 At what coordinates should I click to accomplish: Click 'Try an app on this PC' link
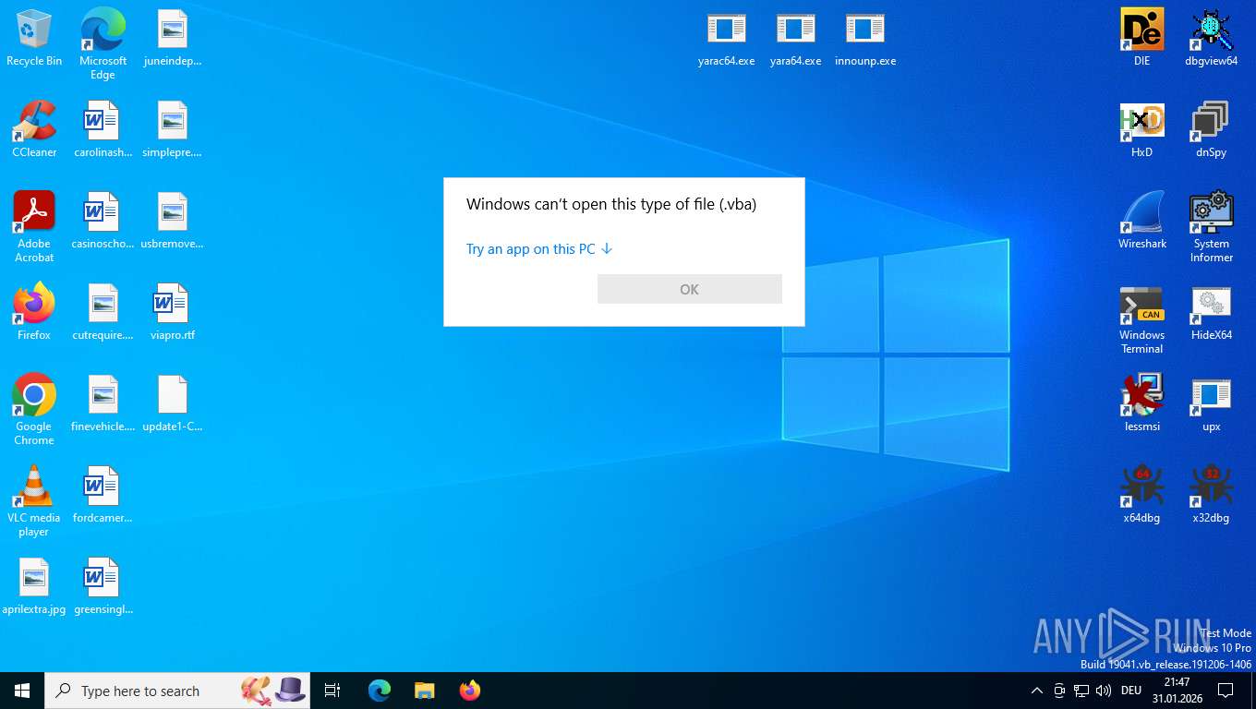(x=539, y=249)
